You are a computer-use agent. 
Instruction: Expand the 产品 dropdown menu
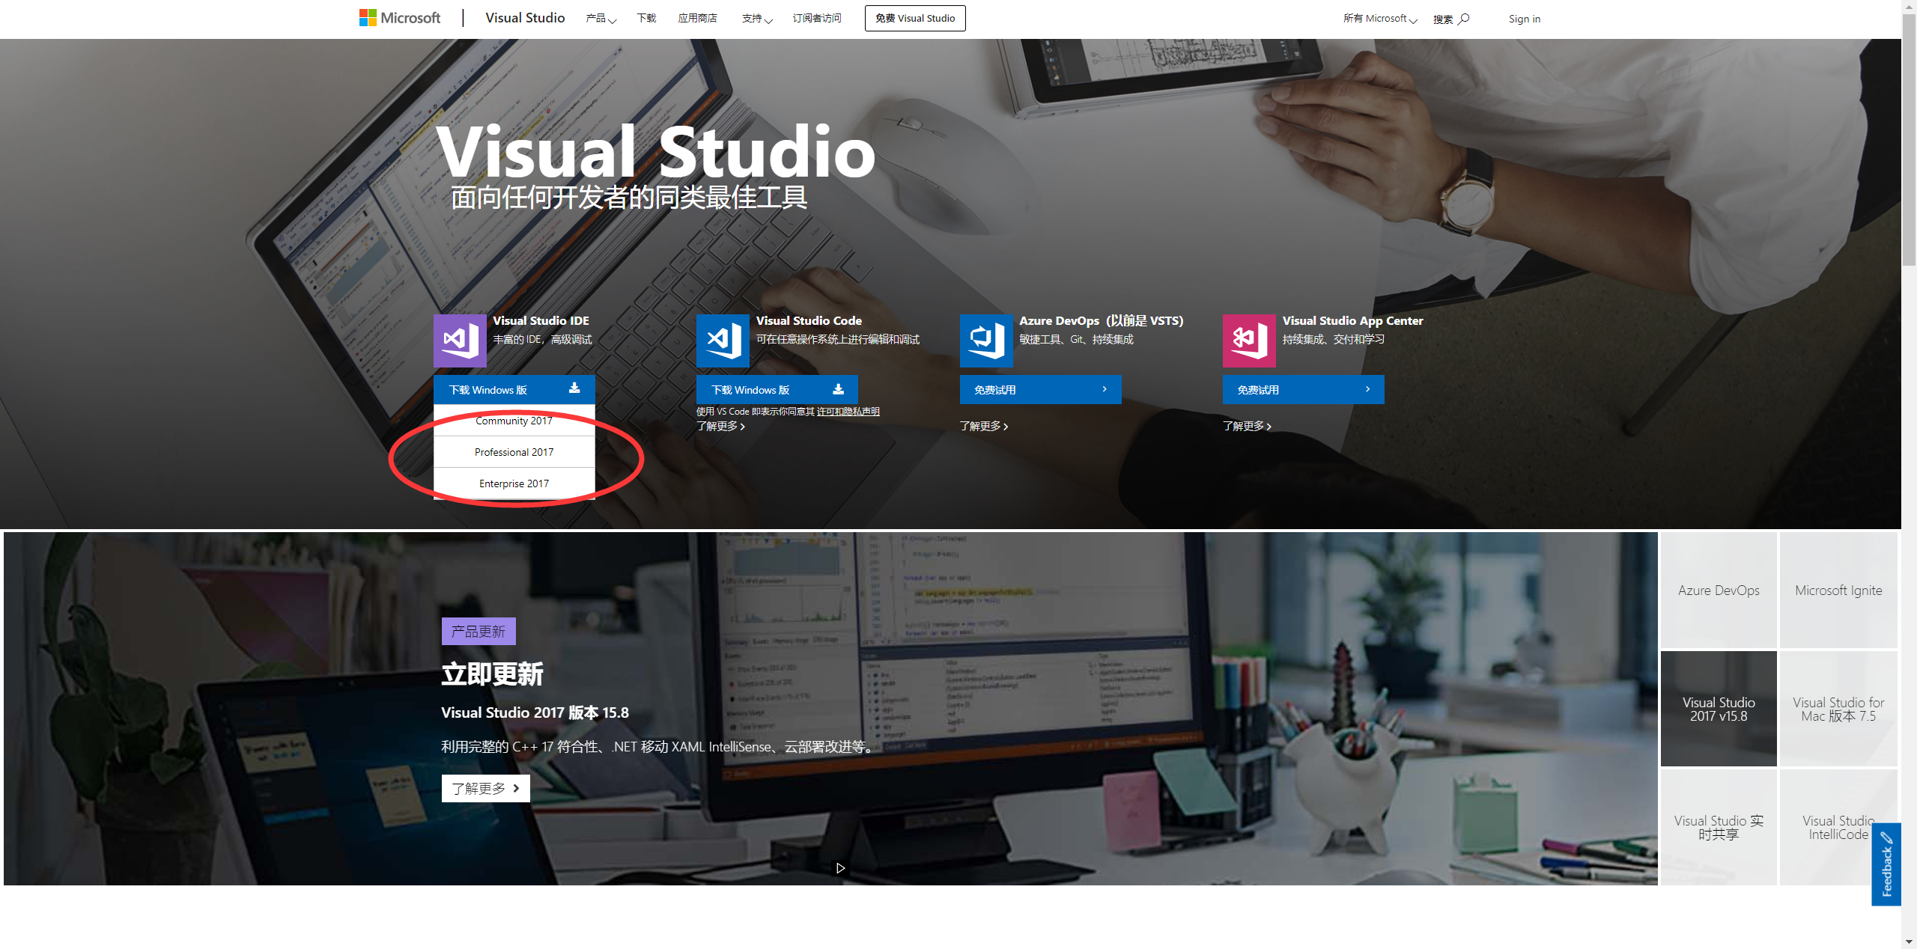coord(599,18)
